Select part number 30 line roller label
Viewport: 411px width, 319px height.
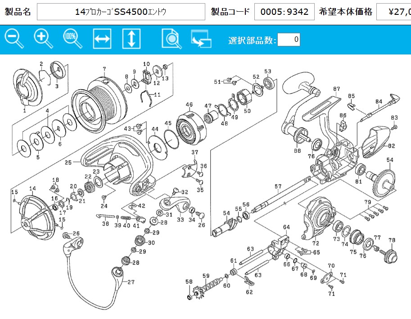[x=151, y=243]
